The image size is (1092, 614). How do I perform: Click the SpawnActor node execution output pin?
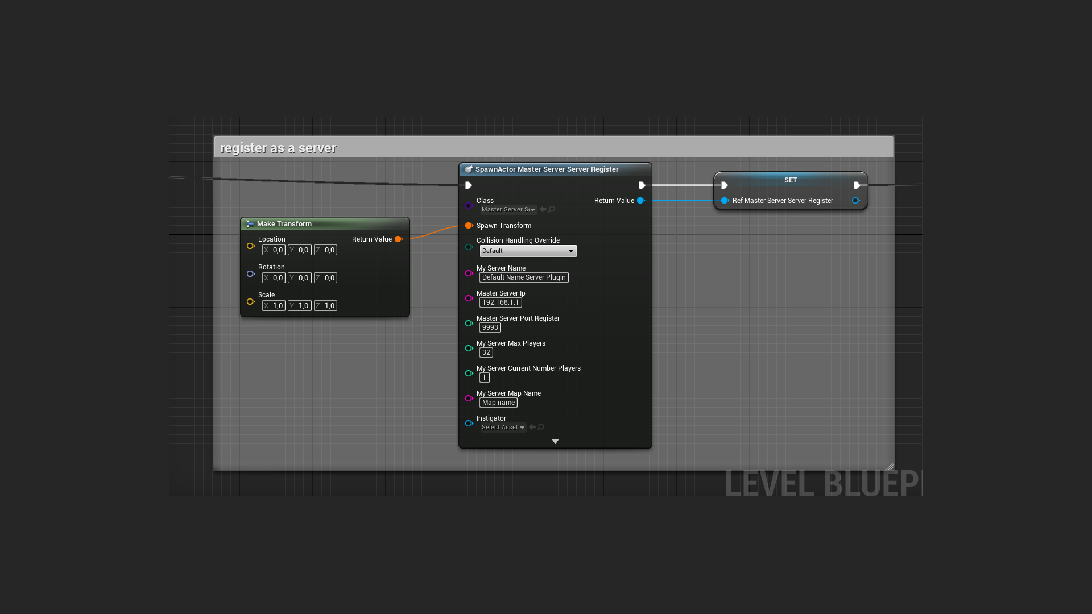(640, 185)
